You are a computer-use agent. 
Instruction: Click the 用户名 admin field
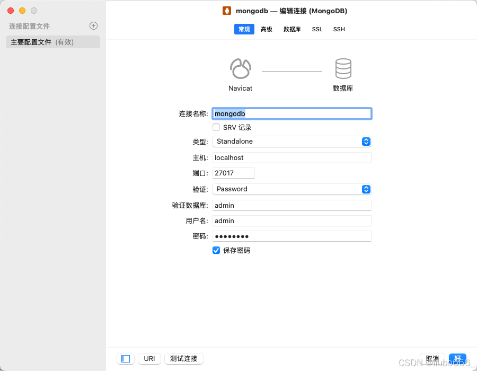(291, 221)
